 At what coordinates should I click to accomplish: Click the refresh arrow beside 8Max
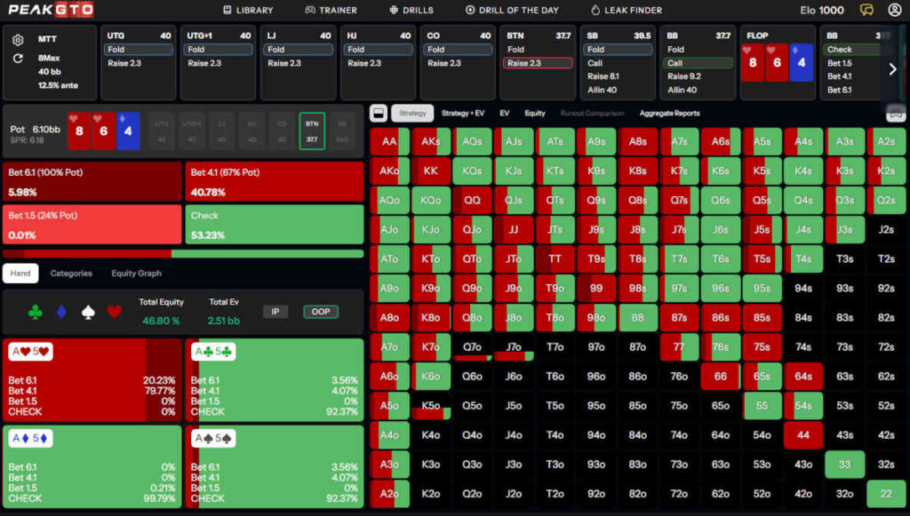click(x=18, y=59)
